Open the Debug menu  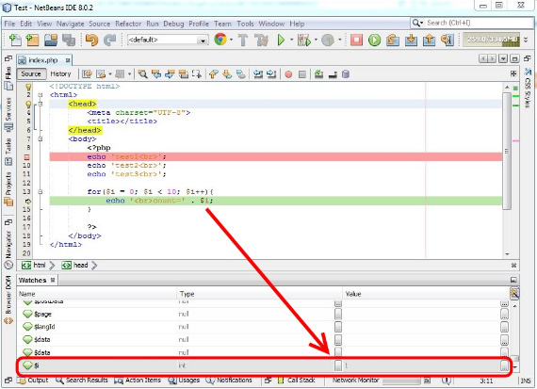click(x=173, y=24)
